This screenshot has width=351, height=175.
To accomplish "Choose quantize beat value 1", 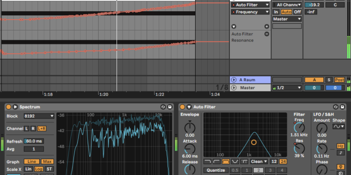I will tap(247, 170).
